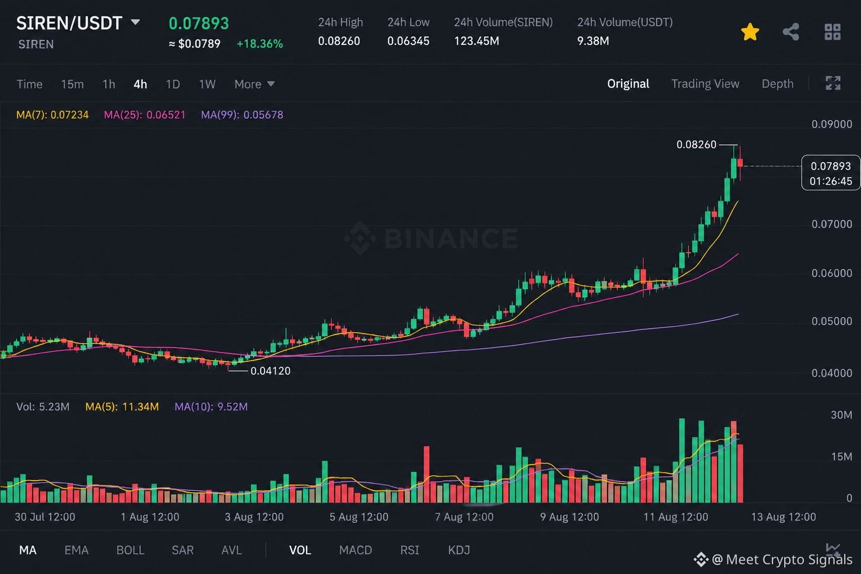Click the volume MA(10): 9.52M legend

coord(211,406)
